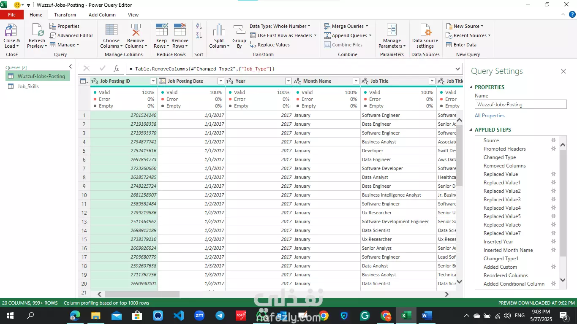The width and height of the screenshot is (577, 324).
Task: Click Replace Values in the Transform group
Action: [269, 45]
